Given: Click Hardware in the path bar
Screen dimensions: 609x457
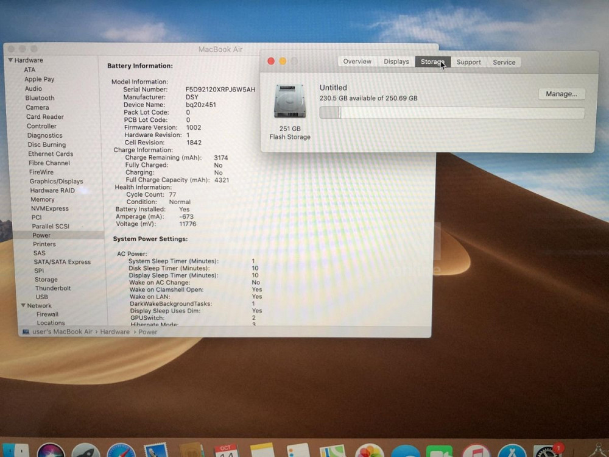Looking at the screenshot, I should tap(114, 332).
